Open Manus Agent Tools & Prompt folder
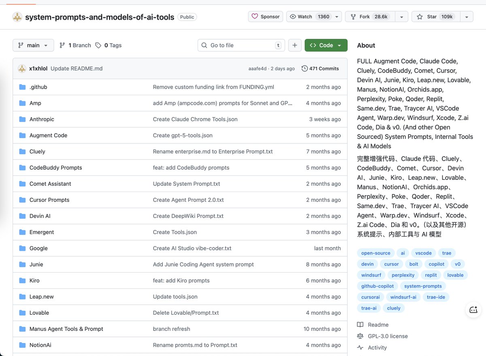This screenshot has height=356, width=486. click(x=66, y=329)
